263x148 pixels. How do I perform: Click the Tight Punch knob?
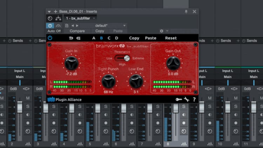tap(108, 81)
